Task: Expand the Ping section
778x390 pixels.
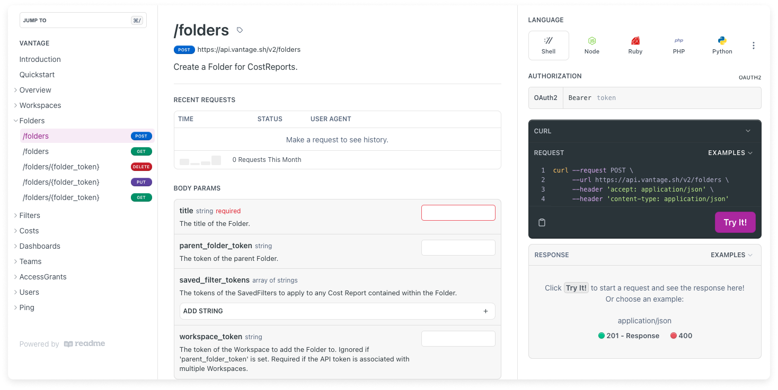Action: [16, 307]
